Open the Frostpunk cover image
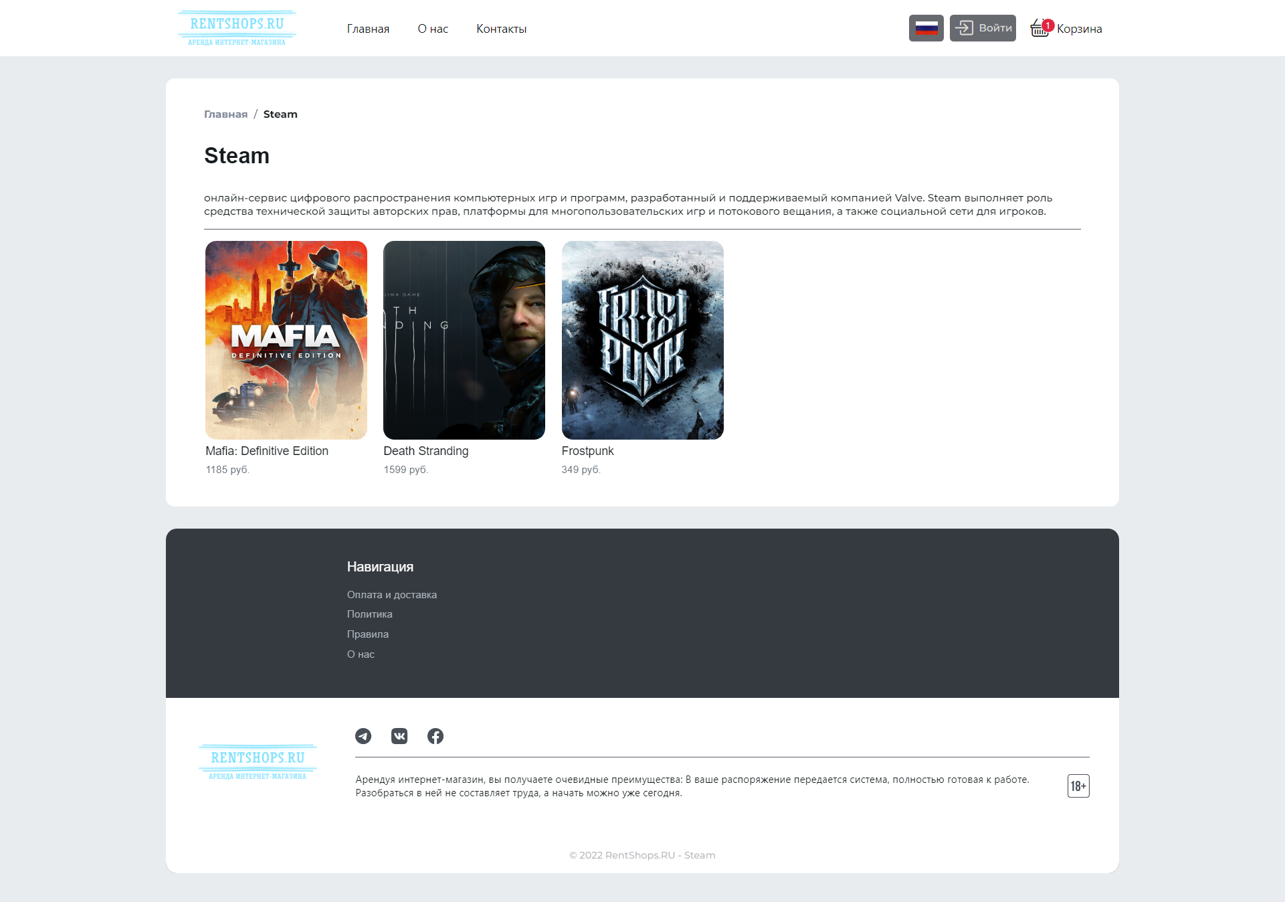 [643, 340]
